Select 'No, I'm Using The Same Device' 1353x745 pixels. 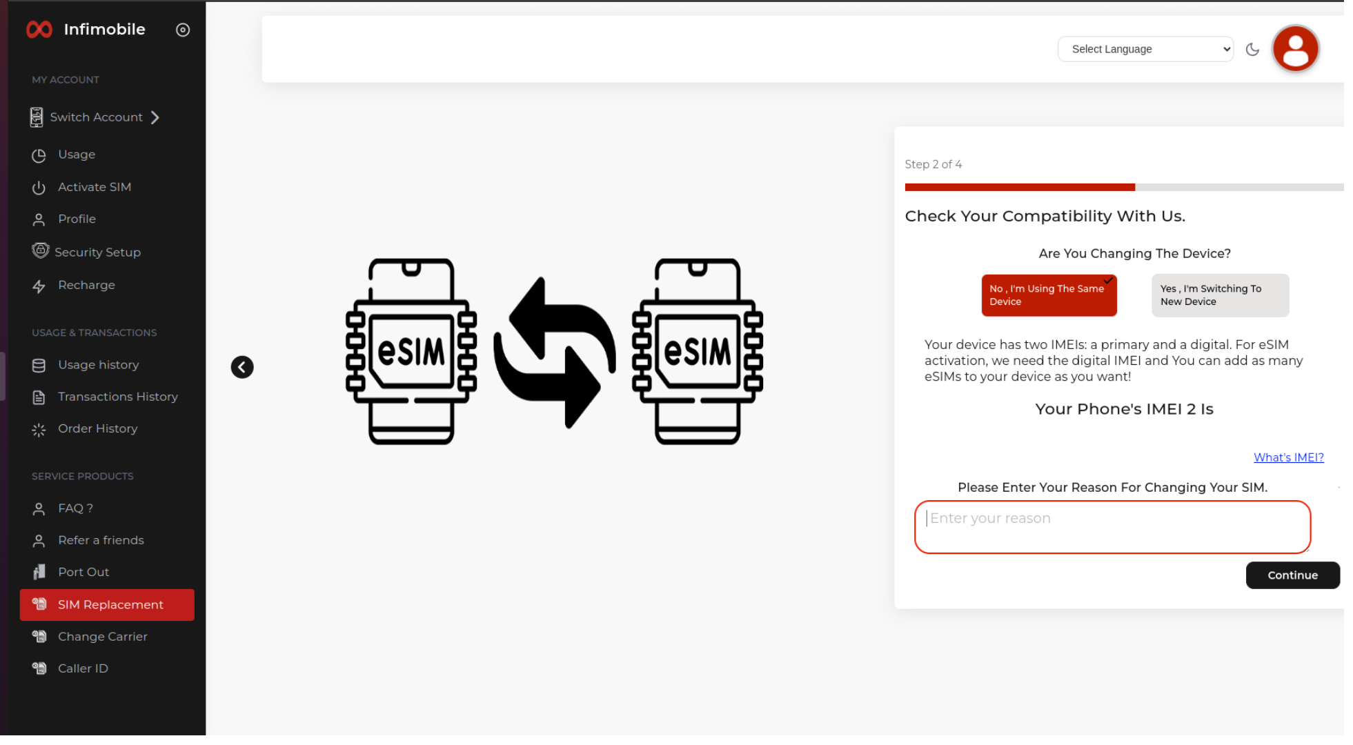click(x=1048, y=295)
